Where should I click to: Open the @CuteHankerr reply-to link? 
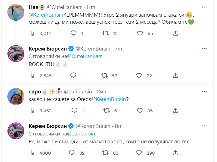84,56
